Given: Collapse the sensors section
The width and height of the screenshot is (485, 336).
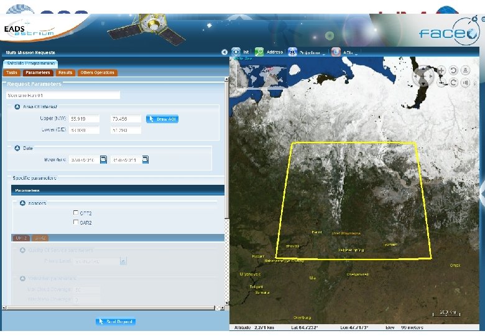Looking at the screenshot, I should [x=22, y=203].
